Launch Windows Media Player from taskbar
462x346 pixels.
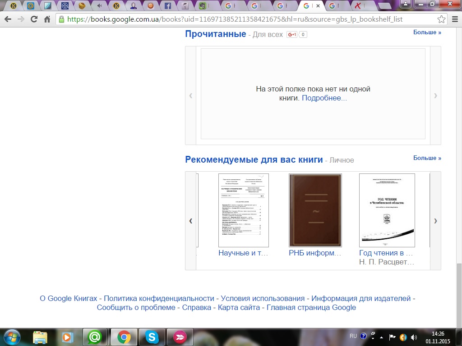point(67,337)
